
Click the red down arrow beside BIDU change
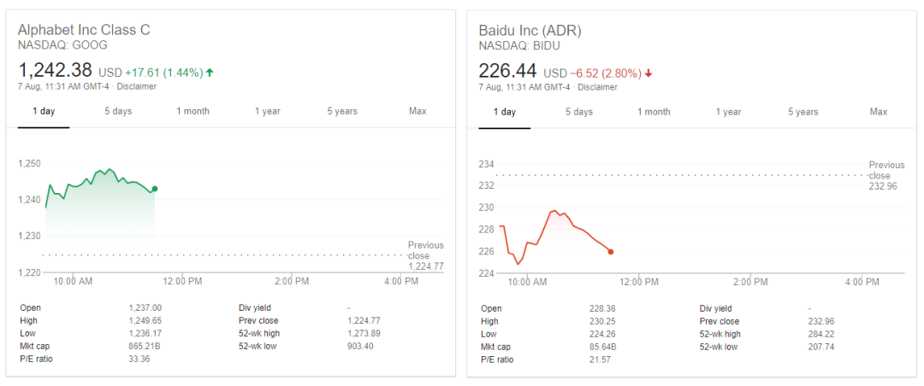coord(649,73)
